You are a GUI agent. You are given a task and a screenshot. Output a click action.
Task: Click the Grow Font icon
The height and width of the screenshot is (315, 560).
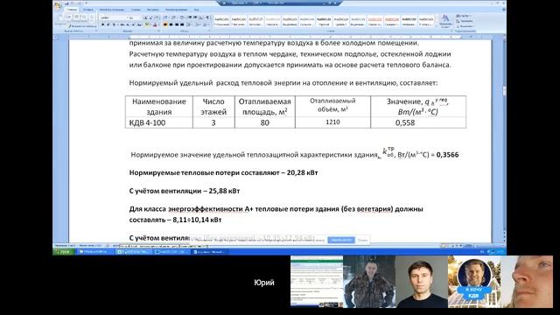[145, 17]
